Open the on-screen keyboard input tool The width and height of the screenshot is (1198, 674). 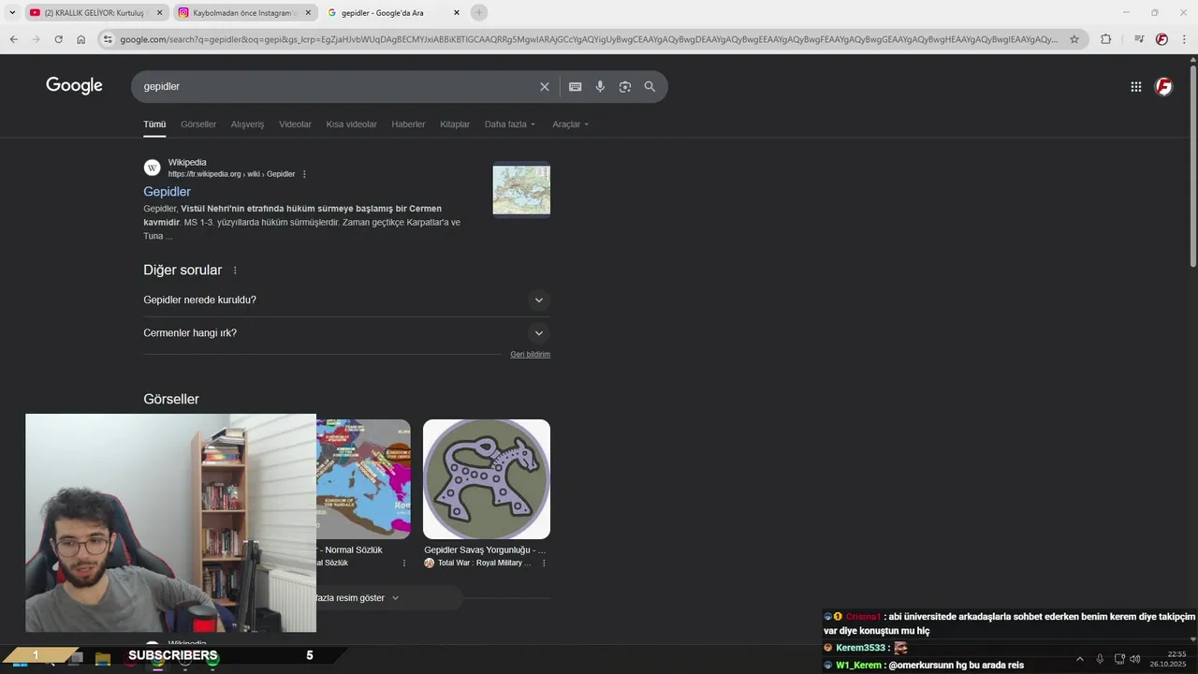coord(575,86)
